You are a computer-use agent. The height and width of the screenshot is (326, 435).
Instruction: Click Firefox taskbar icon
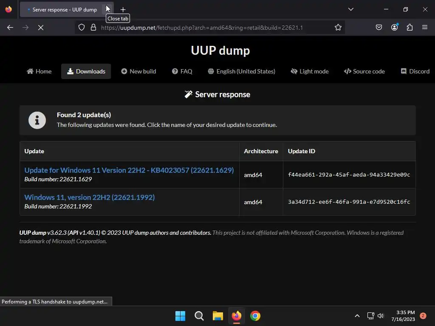tap(236, 316)
